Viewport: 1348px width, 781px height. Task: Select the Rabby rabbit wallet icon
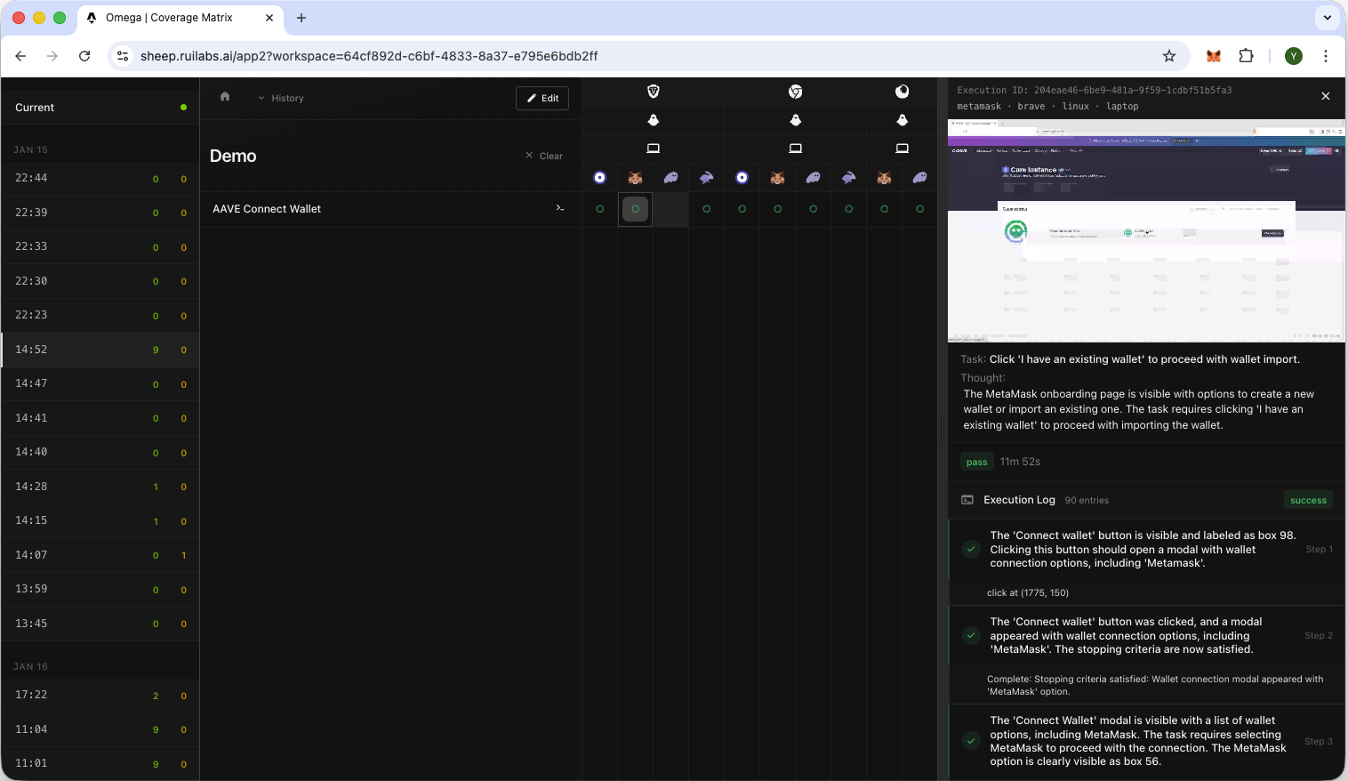[x=706, y=177]
